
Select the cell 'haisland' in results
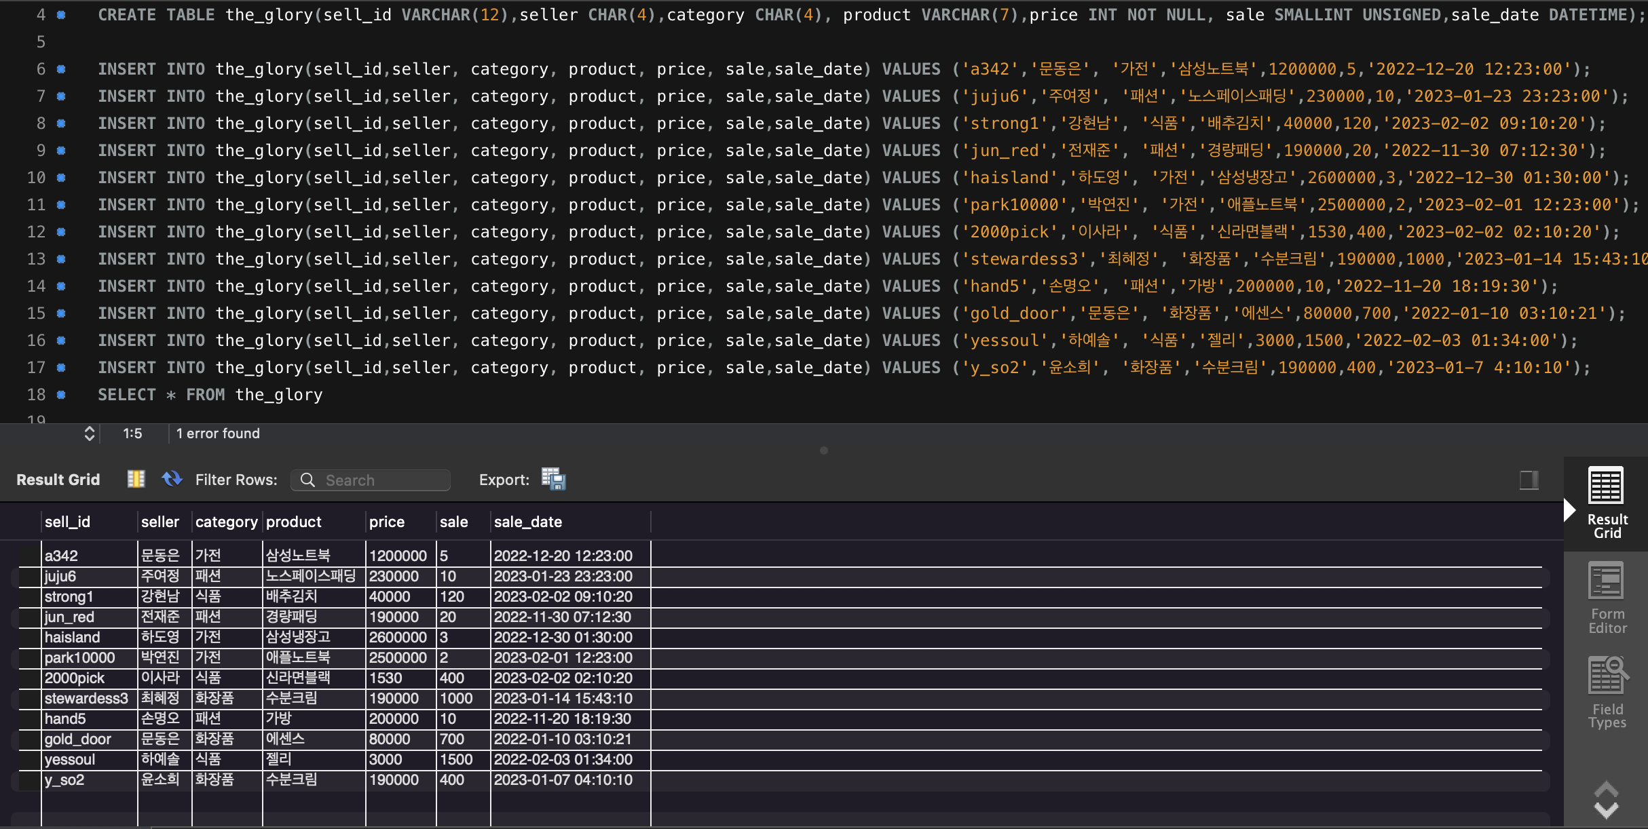point(89,637)
